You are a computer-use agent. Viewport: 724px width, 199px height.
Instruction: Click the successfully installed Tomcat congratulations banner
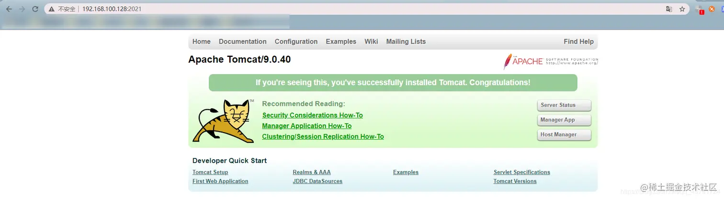393,82
